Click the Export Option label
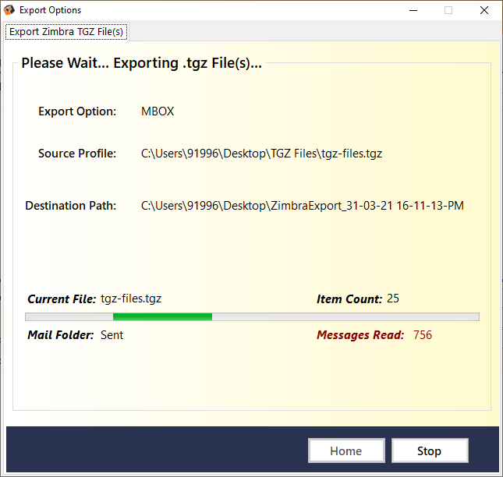The image size is (503, 477). (77, 111)
